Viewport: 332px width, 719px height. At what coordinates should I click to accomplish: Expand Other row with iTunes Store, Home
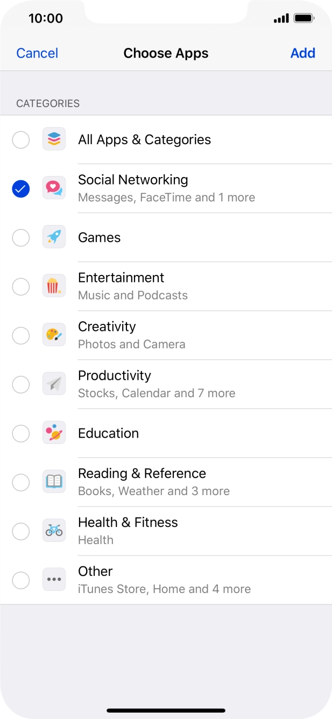click(x=164, y=580)
